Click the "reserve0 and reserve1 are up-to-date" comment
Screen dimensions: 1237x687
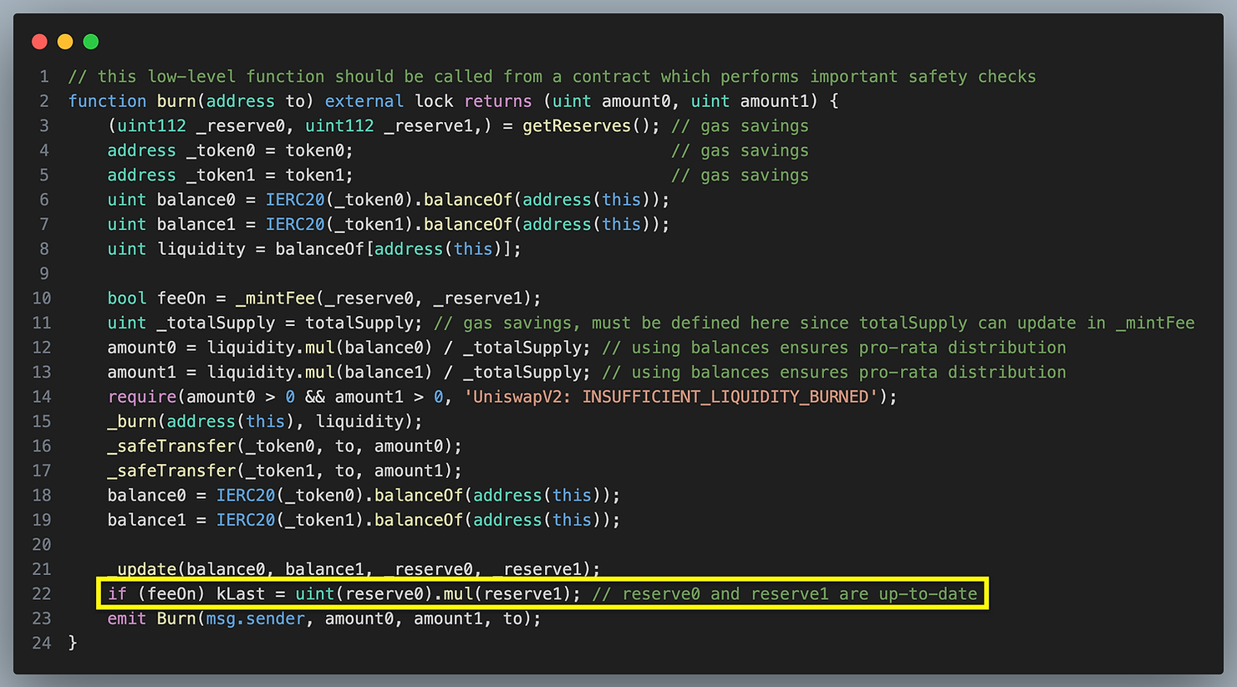coord(785,594)
